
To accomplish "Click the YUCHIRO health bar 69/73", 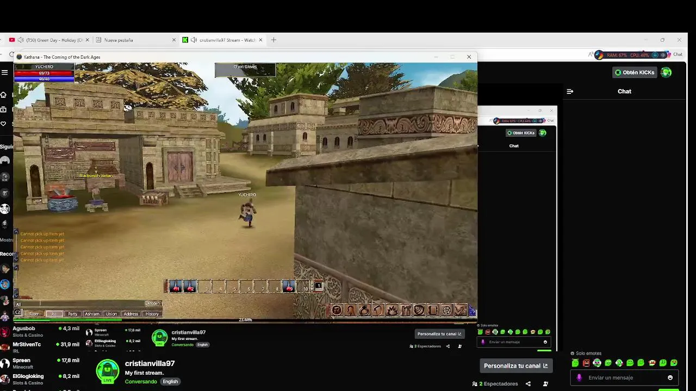I will 44,73.
